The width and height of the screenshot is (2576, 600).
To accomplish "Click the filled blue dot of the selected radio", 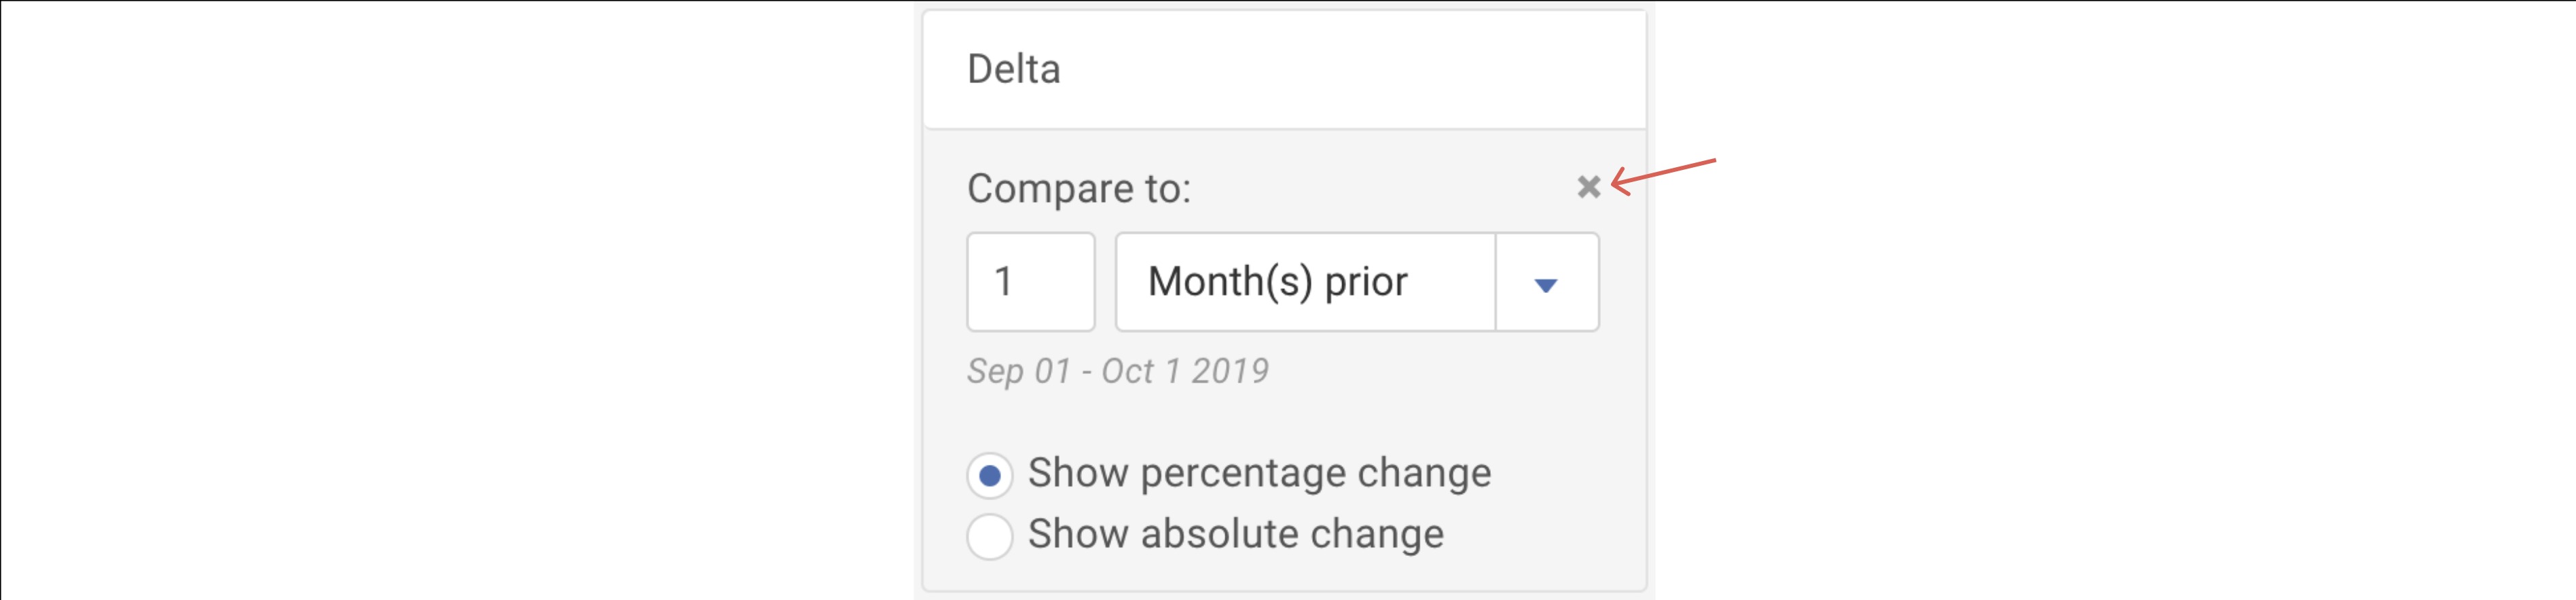I will pyautogui.click(x=990, y=476).
